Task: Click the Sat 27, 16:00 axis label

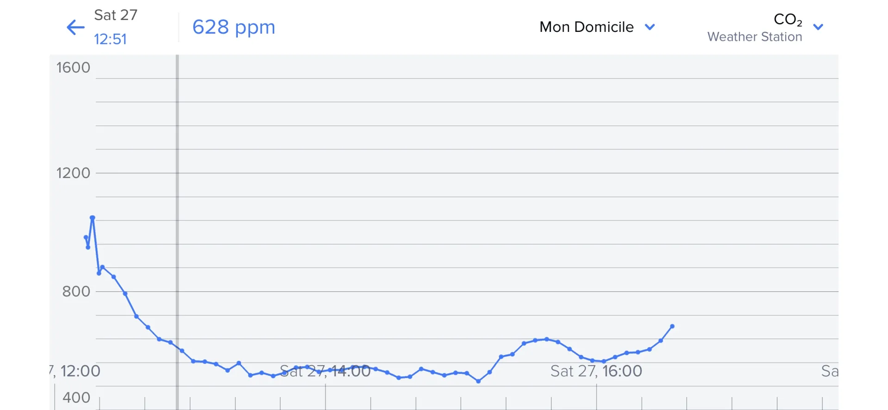Action: (596, 371)
